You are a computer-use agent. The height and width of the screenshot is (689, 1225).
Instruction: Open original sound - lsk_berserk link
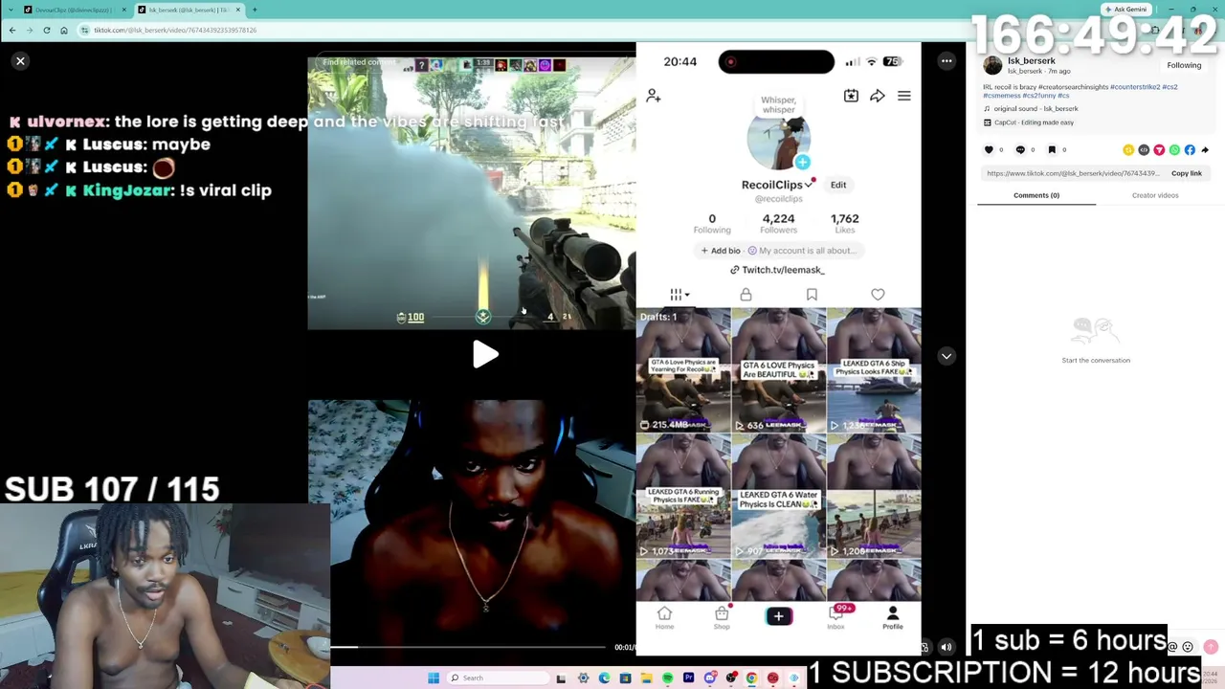1036,109
